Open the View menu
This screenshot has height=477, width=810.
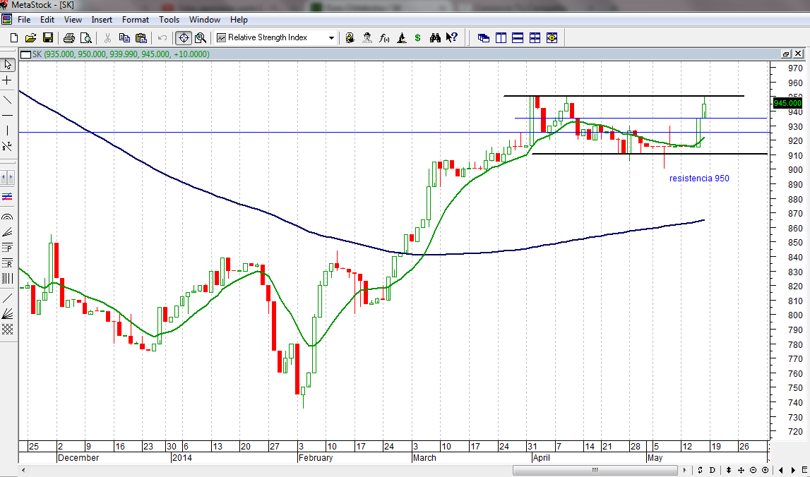[x=73, y=20]
